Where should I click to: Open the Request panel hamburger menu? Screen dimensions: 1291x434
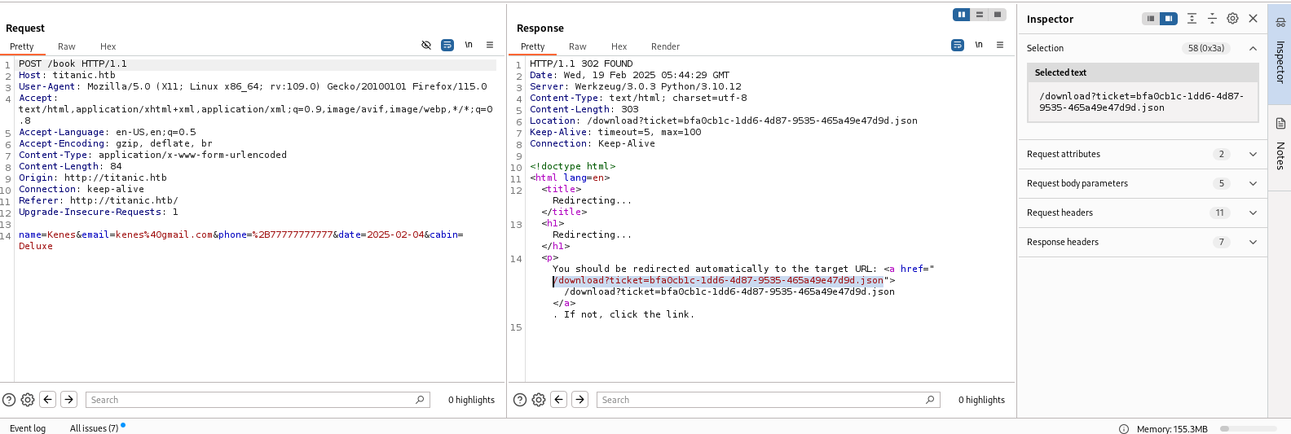click(x=490, y=45)
